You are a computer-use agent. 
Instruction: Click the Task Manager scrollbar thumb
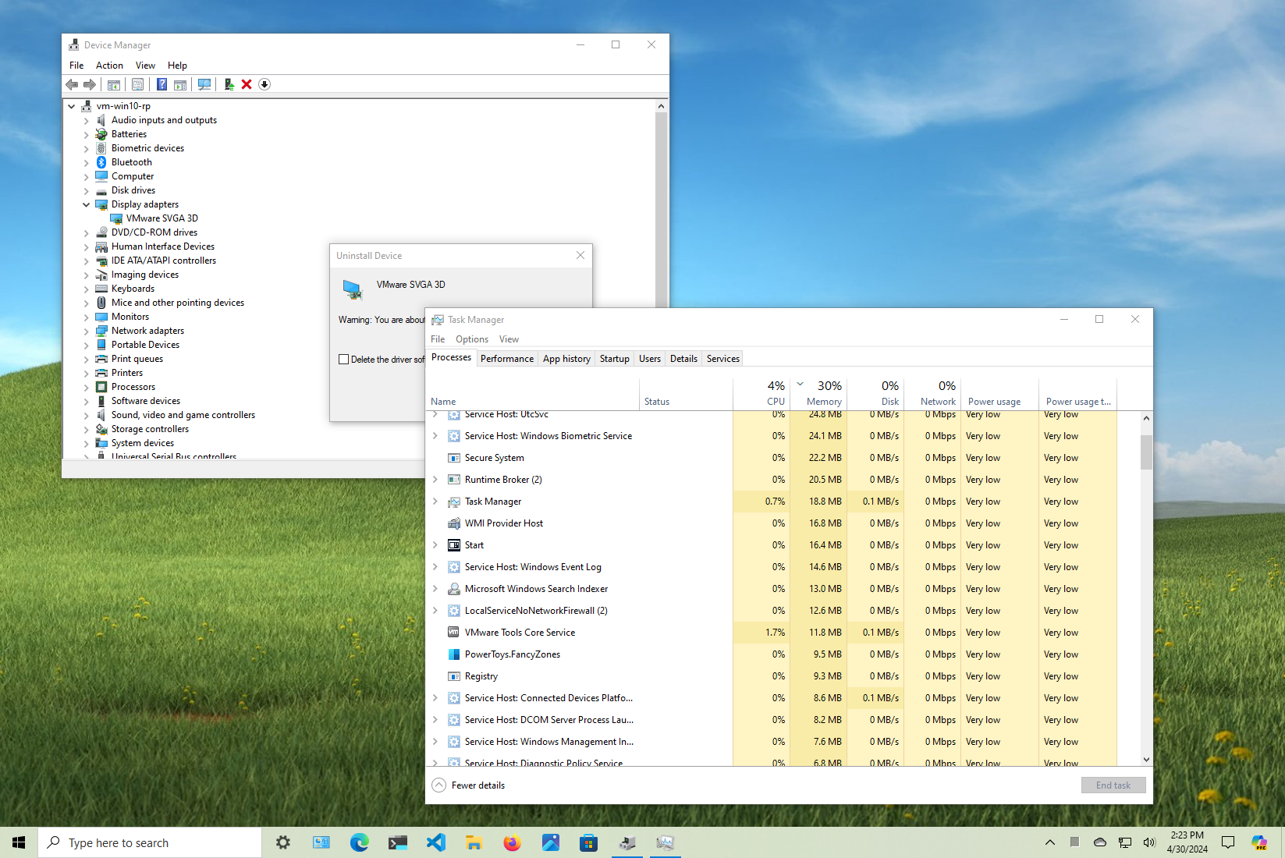(1145, 452)
